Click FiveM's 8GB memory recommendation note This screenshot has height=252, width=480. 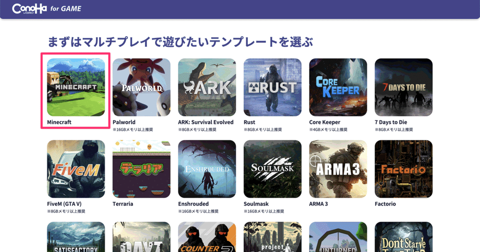(x=66, y=211)
